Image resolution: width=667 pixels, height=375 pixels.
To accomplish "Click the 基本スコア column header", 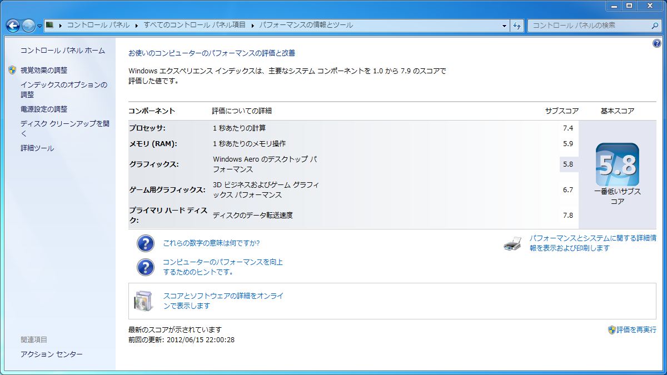I will 618,111.
